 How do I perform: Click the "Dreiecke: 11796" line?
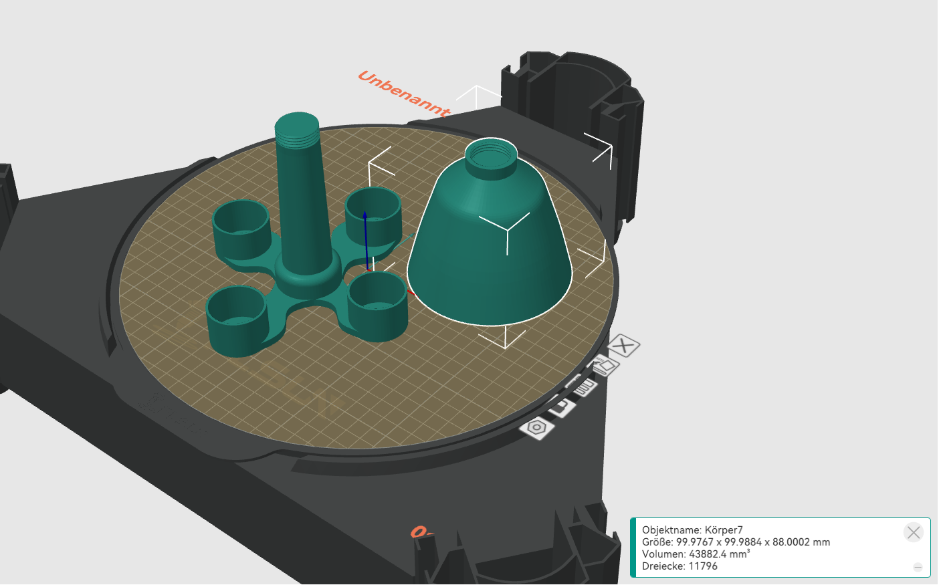pyautogui.click(x=680, y=566)
